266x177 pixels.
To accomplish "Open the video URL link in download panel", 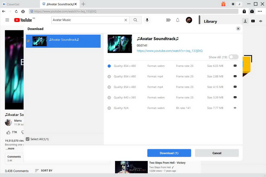I will click(x=169, y=51).
